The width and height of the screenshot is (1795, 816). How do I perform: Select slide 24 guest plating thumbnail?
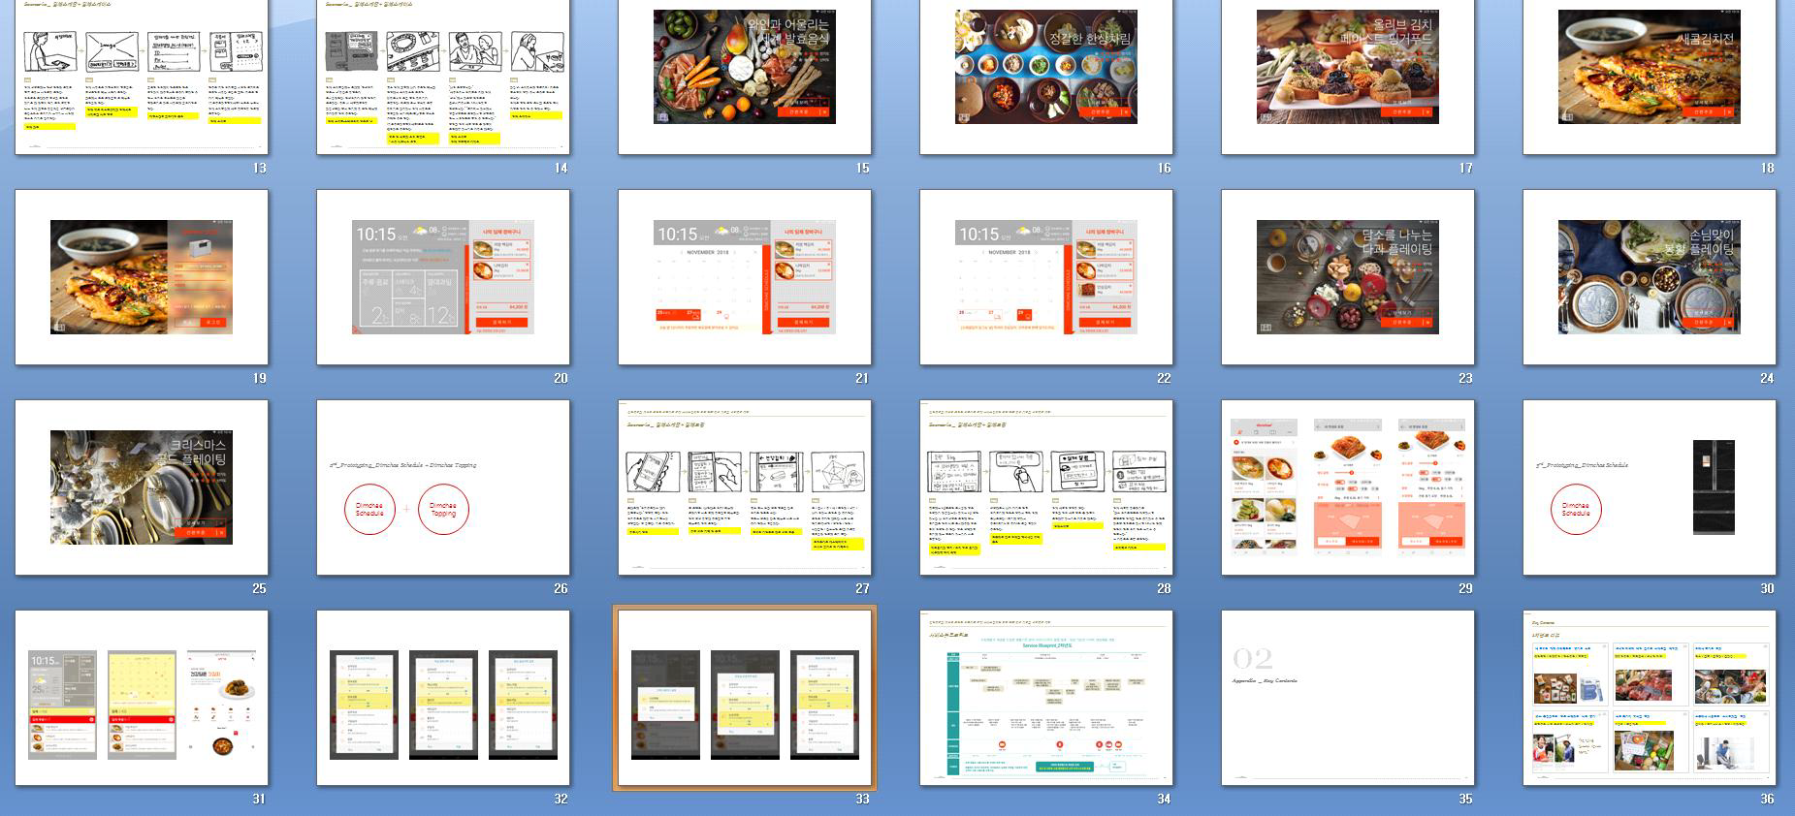tap(1650, 277)
